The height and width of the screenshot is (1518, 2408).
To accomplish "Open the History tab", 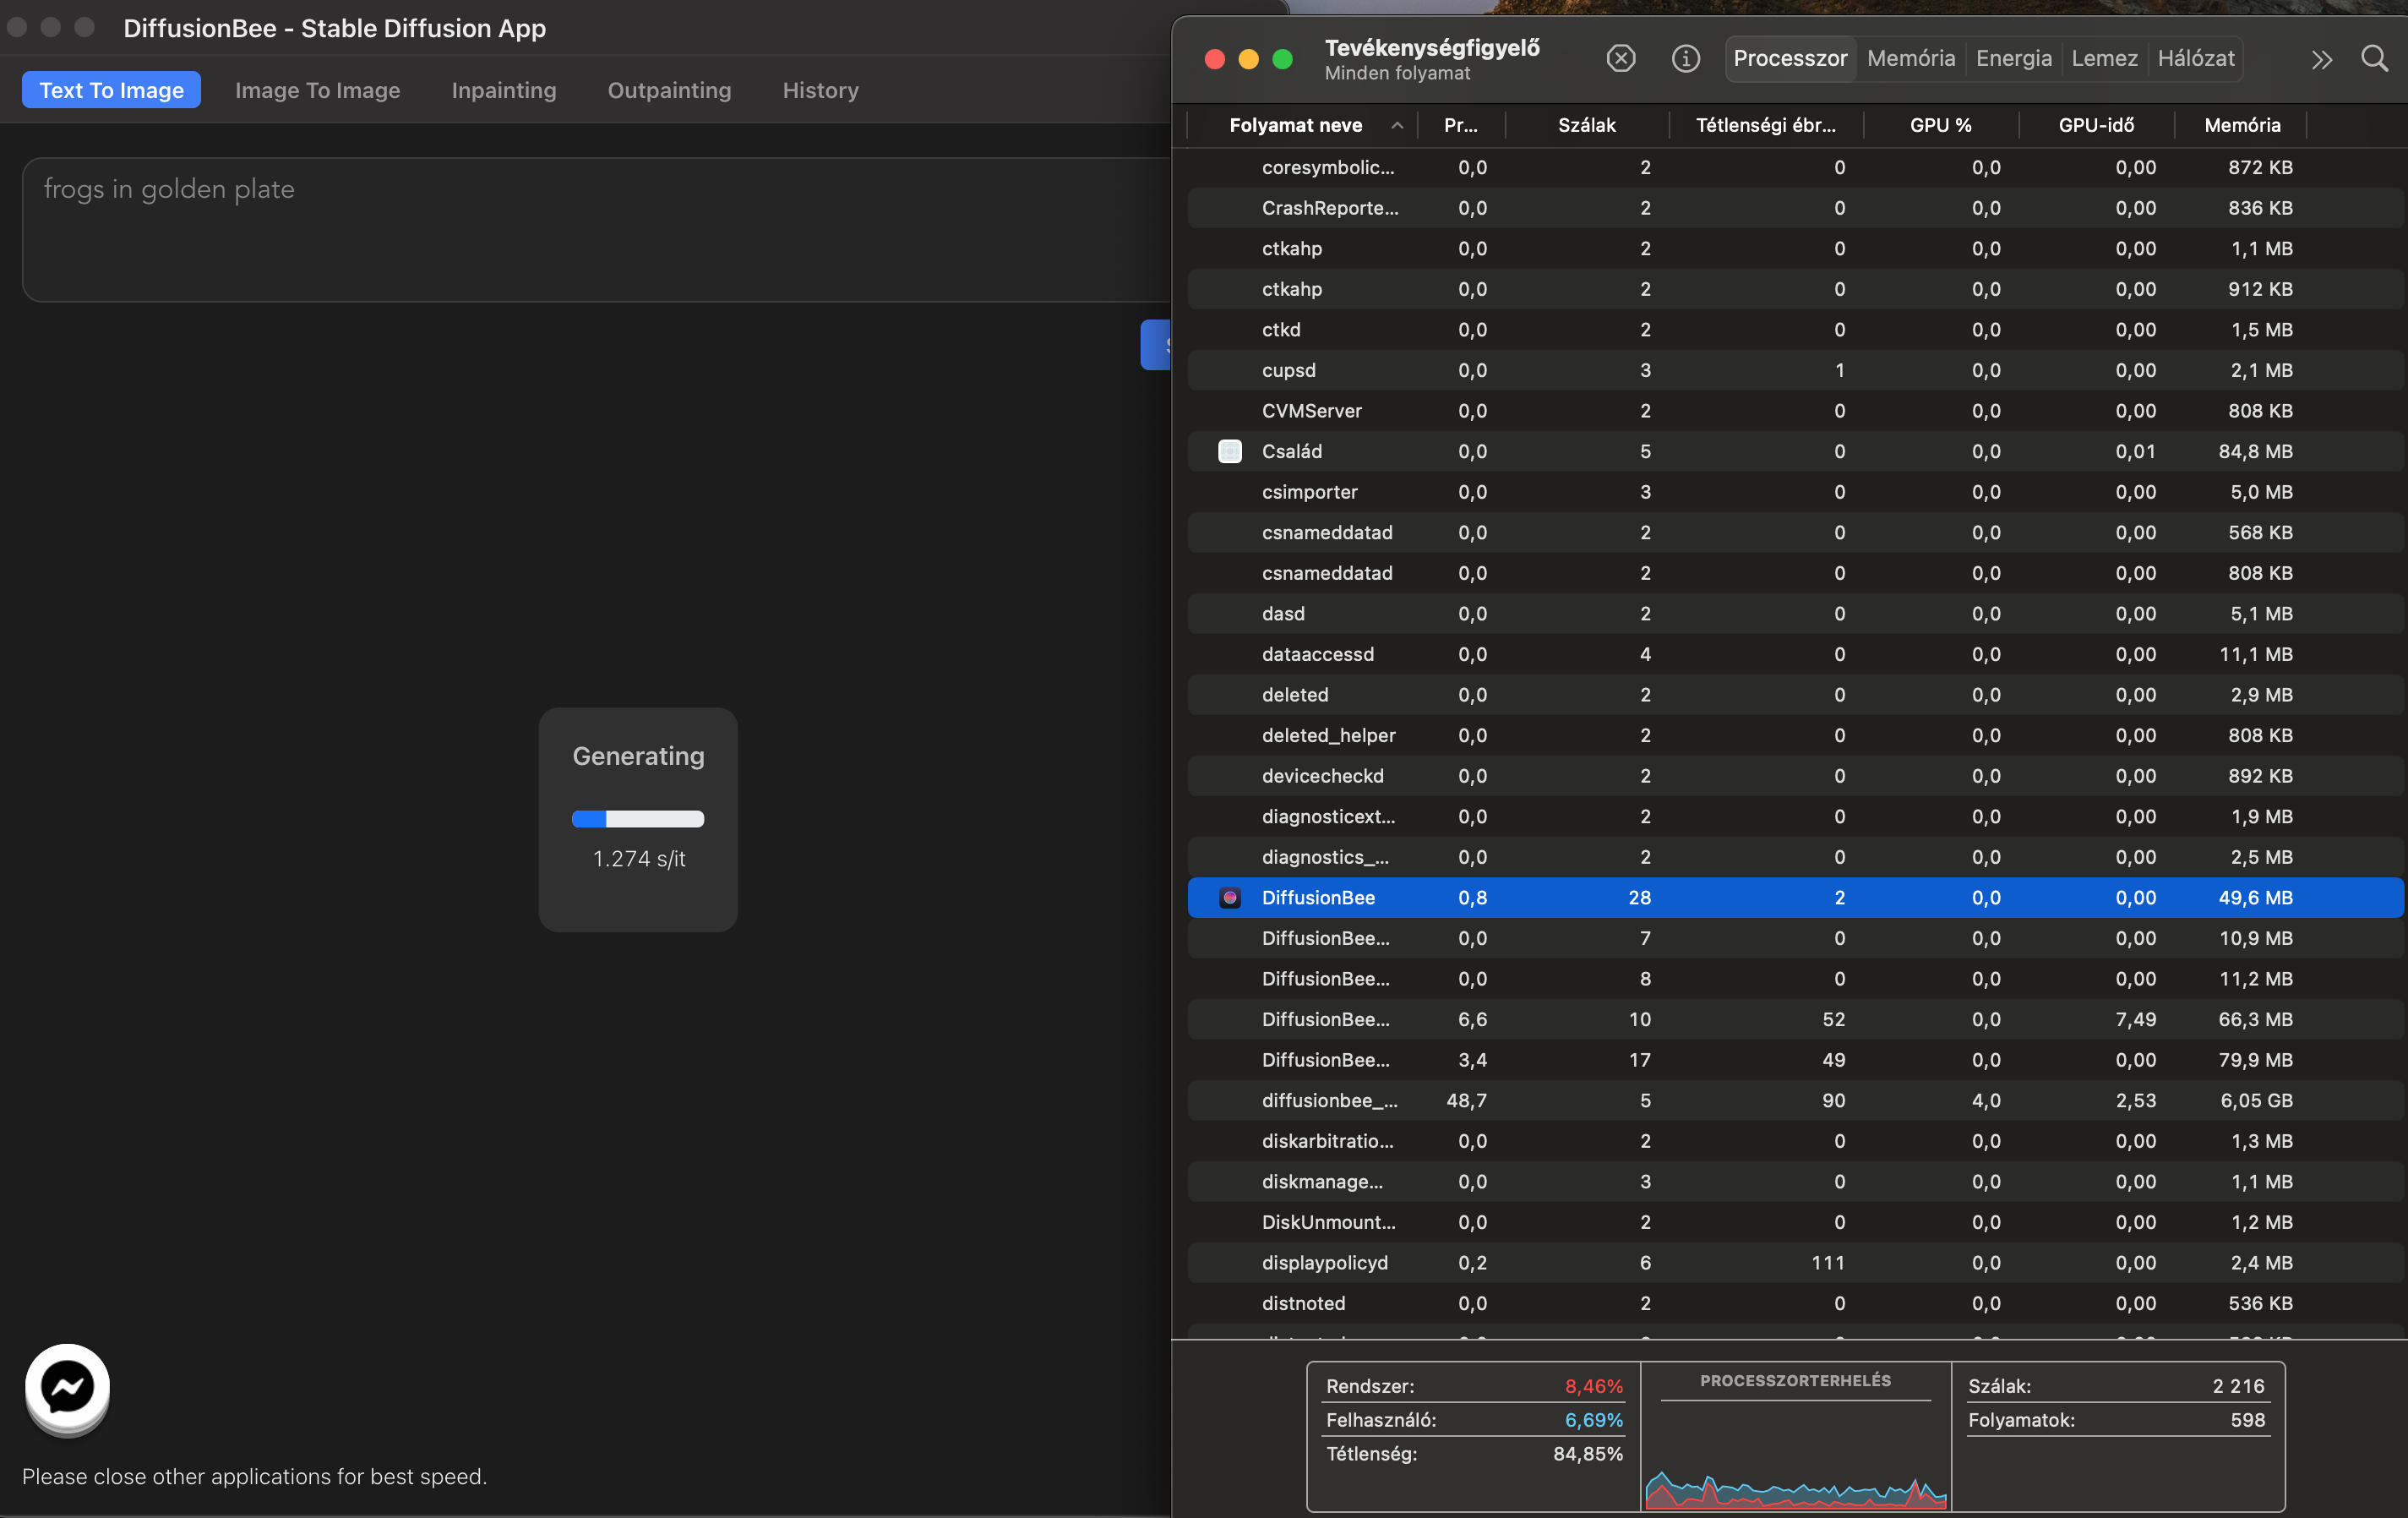I will click(820, 90).
